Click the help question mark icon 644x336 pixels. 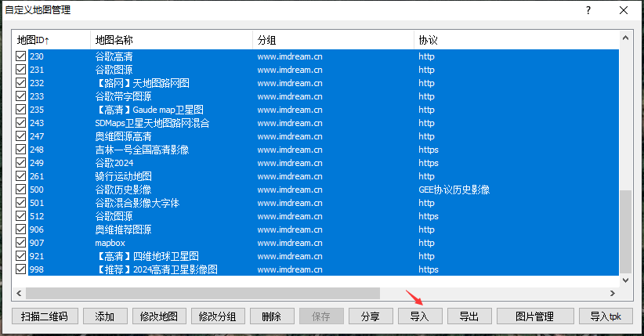pyautogui.click(x=588, y=10)
